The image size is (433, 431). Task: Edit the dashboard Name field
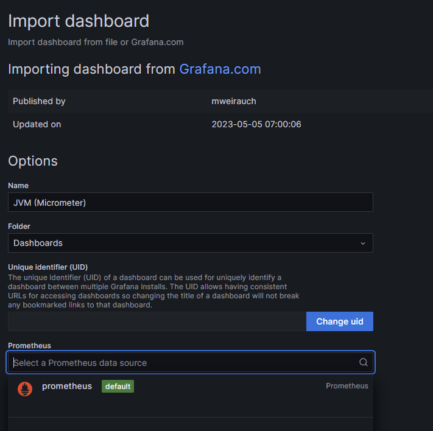click(x=191, y=202)
